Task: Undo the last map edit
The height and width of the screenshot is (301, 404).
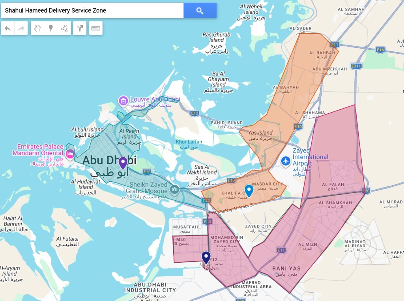Action: point(8,28)
